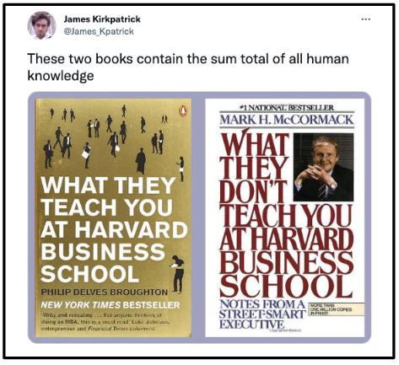
Task: Click the reading figure silhouette beside 'School'
Action: click(177, 274)
